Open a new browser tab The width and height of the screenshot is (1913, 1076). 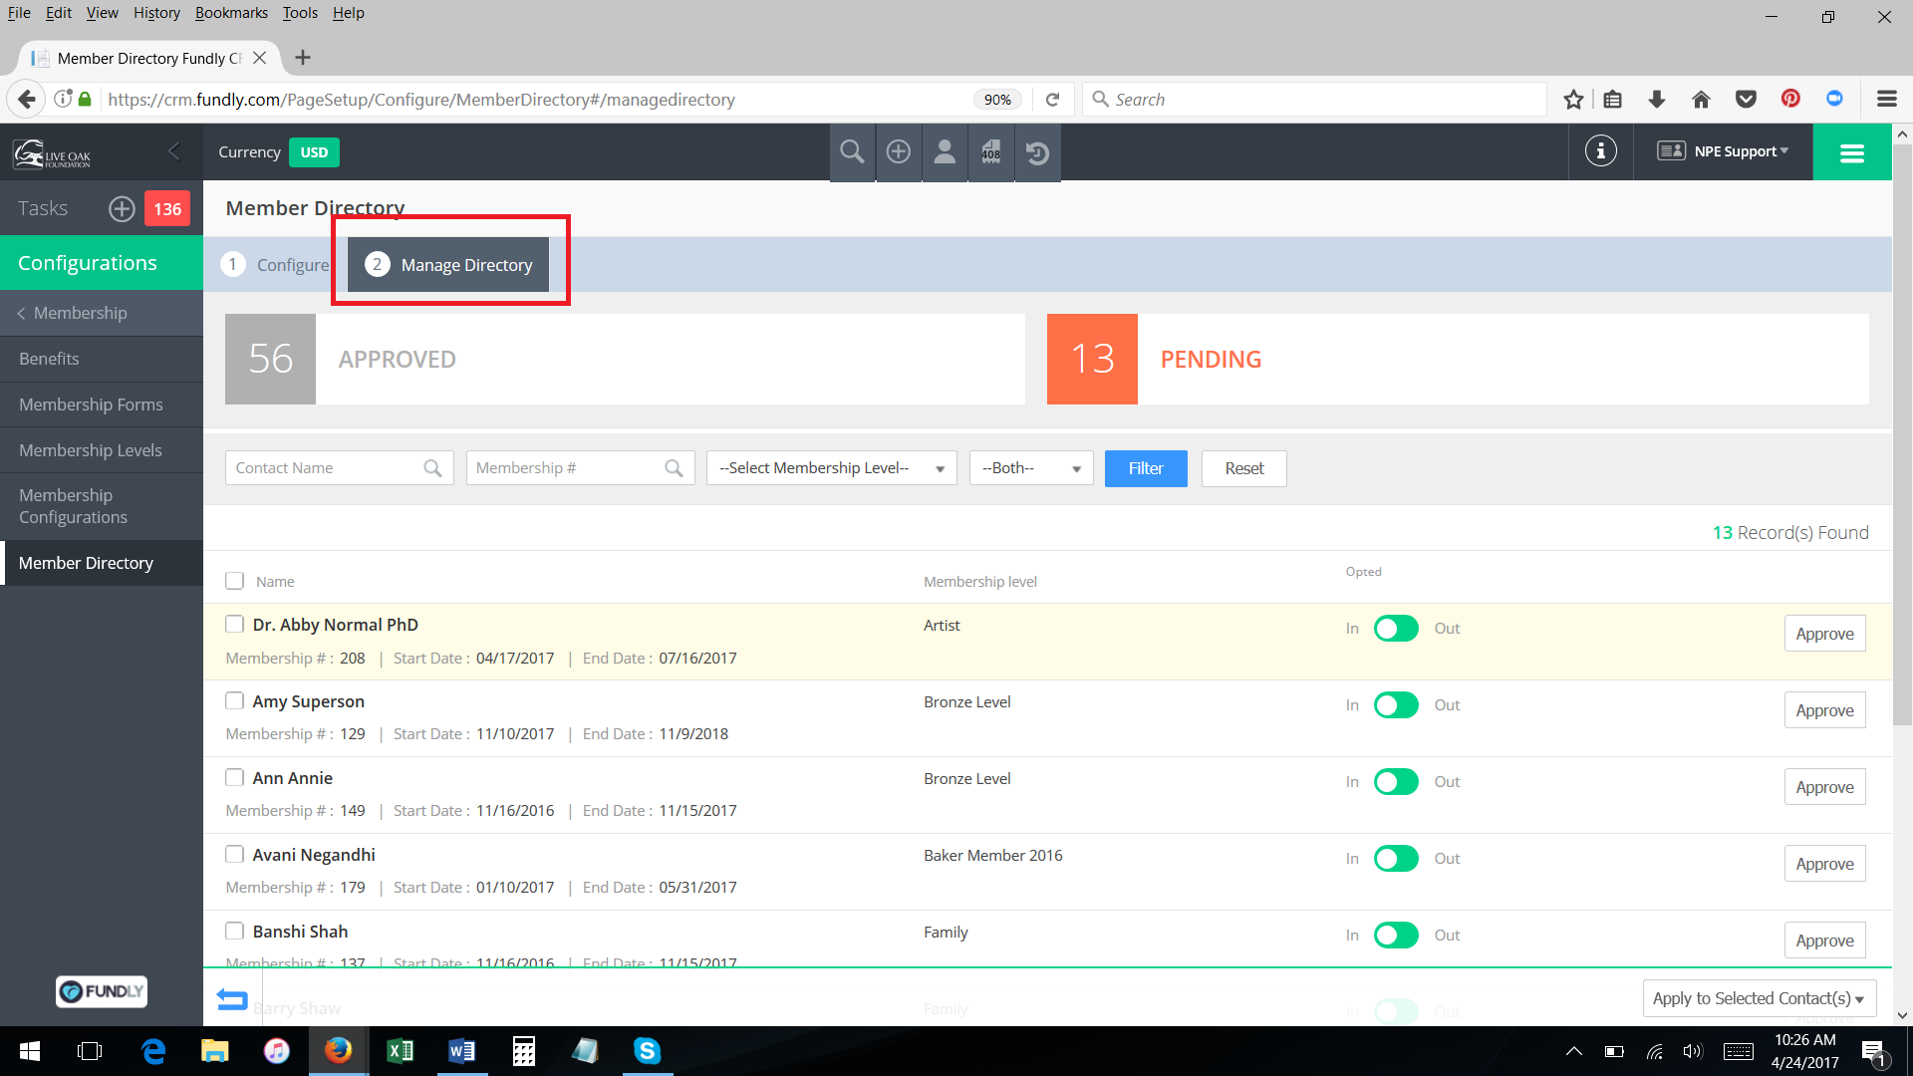(303, 58)
